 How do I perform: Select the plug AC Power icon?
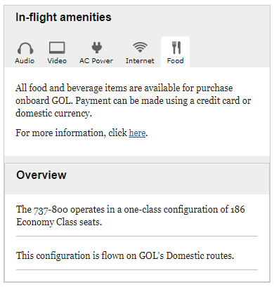click(96, 48)
